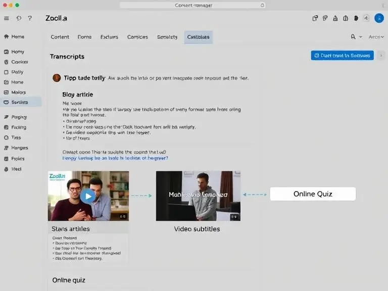This screenshot has height=291, width=388.
Task: Click the blue hyperlink below the article
Action: [x=115, y=158]
